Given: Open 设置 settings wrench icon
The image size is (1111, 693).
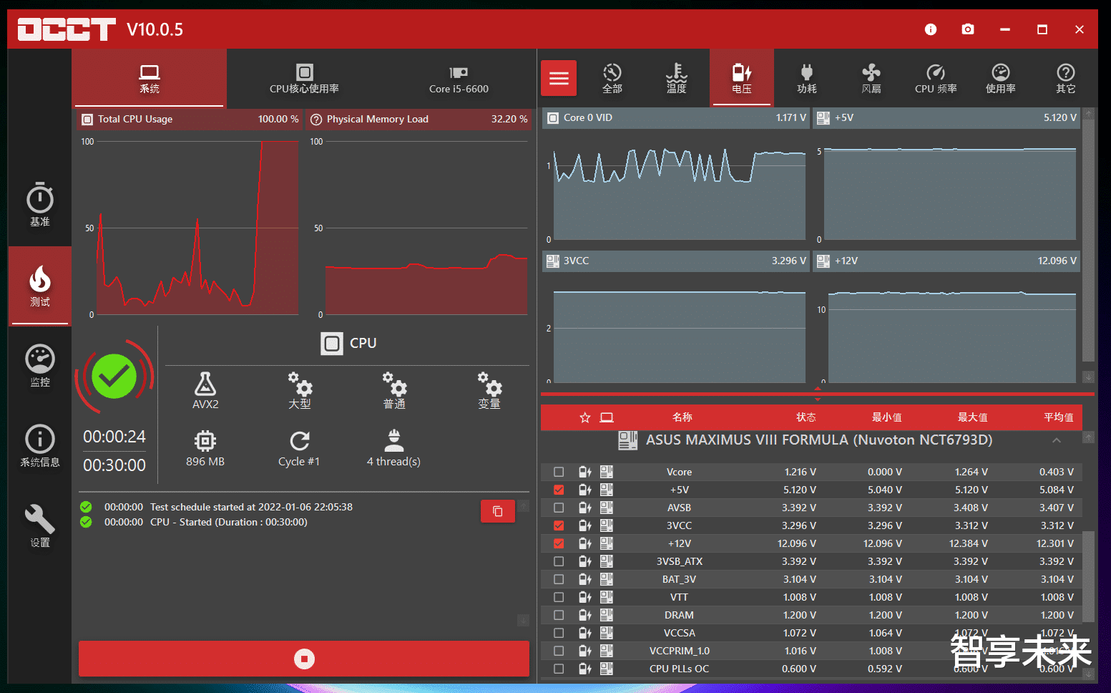Looking at the screenshot, I should coord(40,526).
